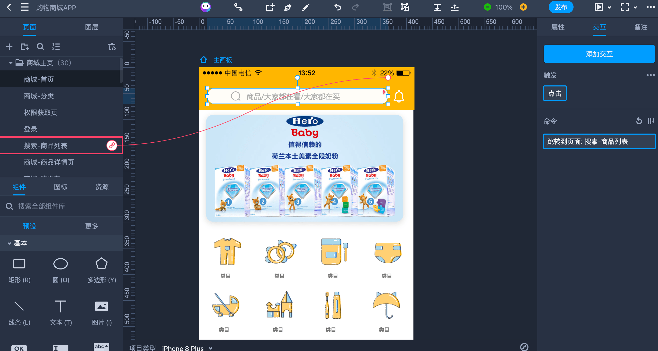Collapse the 基本 components section
Viewport: 658px width, 351px height.
(9, 243)
